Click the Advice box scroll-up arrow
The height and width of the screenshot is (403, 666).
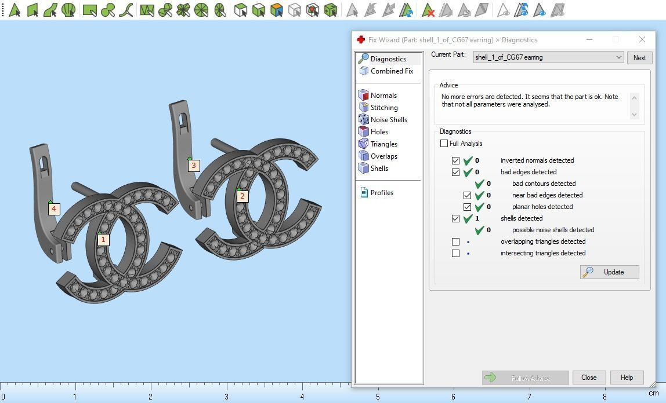(635, 98)
